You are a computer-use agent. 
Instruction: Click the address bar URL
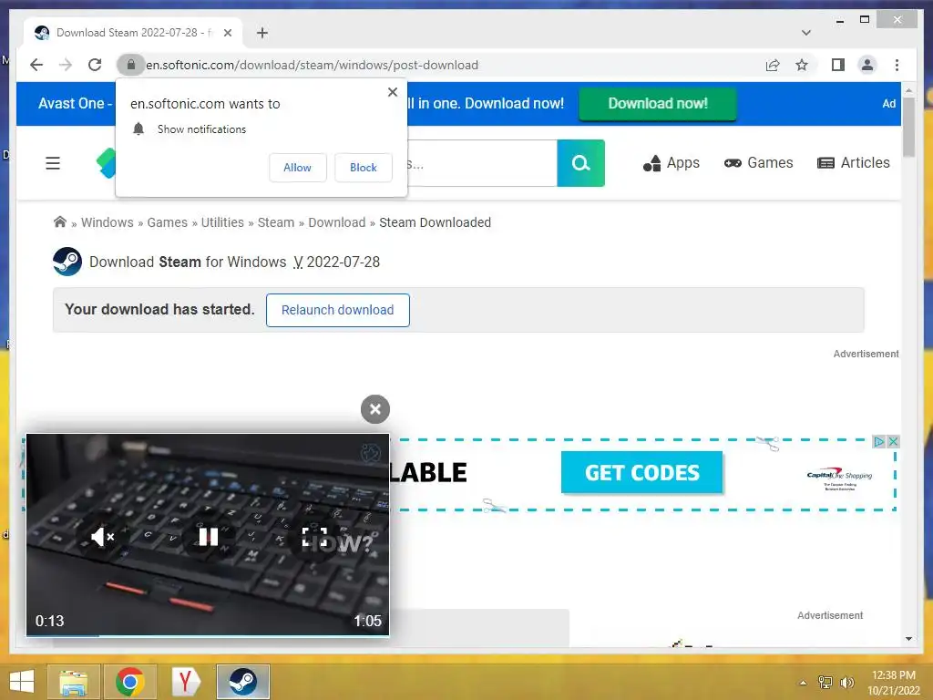pyautogui.click(x=312, y=65)
